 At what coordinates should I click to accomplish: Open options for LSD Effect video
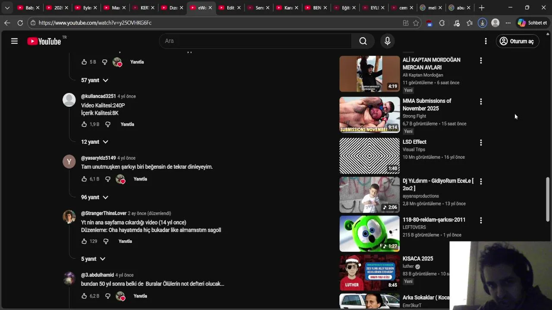pos(481,143)
